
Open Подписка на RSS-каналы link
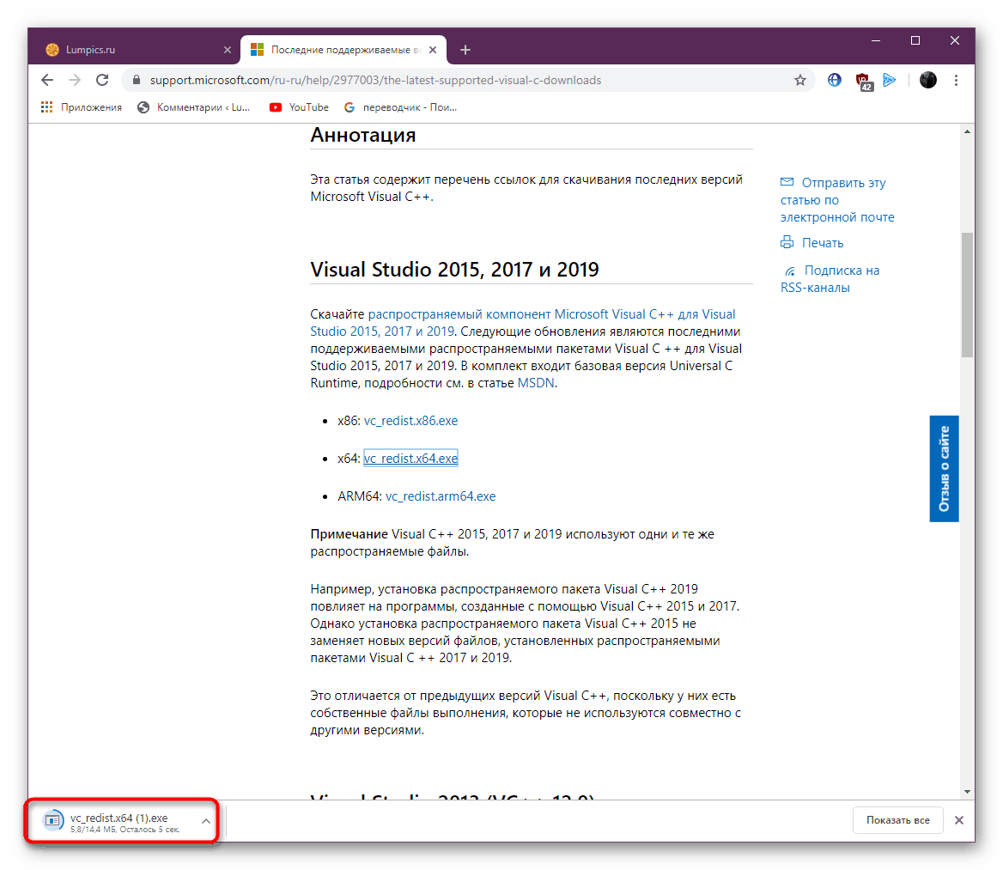(830, 279)
